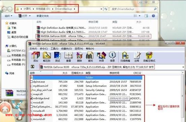Click the WinRAR file list vertical scrollbar
Image resolution: width=186 pixels, height=122 pixels.
tap(183, 96)
